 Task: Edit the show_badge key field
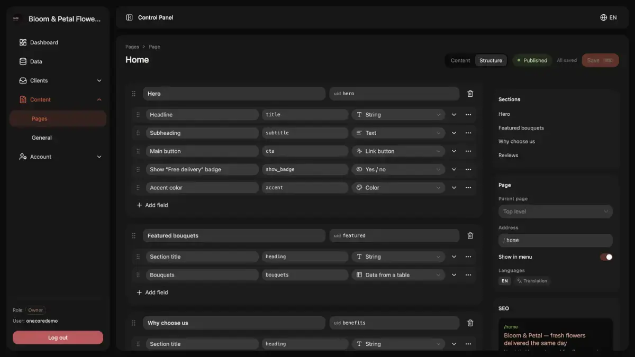tap(305, 169)
